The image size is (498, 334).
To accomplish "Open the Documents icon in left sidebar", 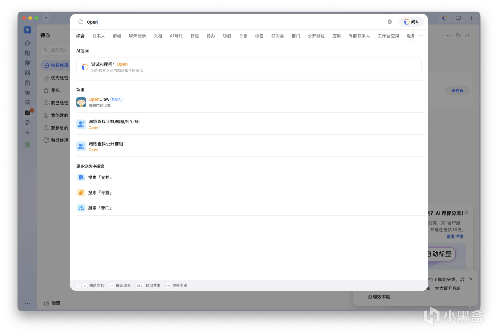I will (x=27, y=53).
